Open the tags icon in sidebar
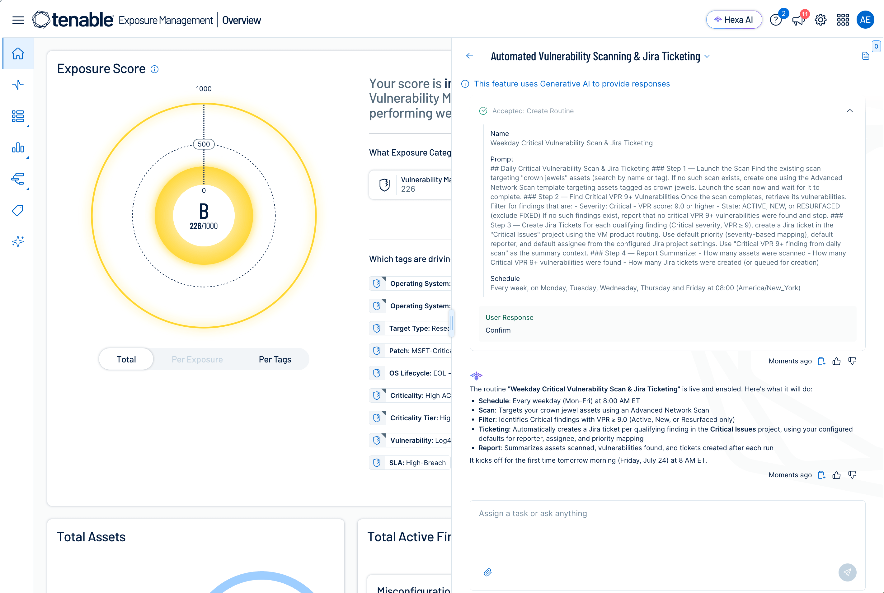884x593 pixels. pyautogui.click(x=18, y=210)
